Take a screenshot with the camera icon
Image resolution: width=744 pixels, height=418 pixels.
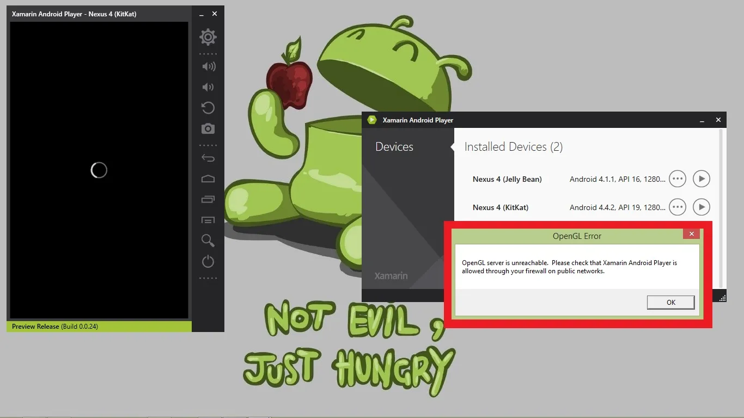(x=208, y=128)
